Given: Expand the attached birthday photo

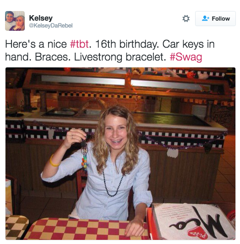Looking at the screenshot, I should coord(120,154).
